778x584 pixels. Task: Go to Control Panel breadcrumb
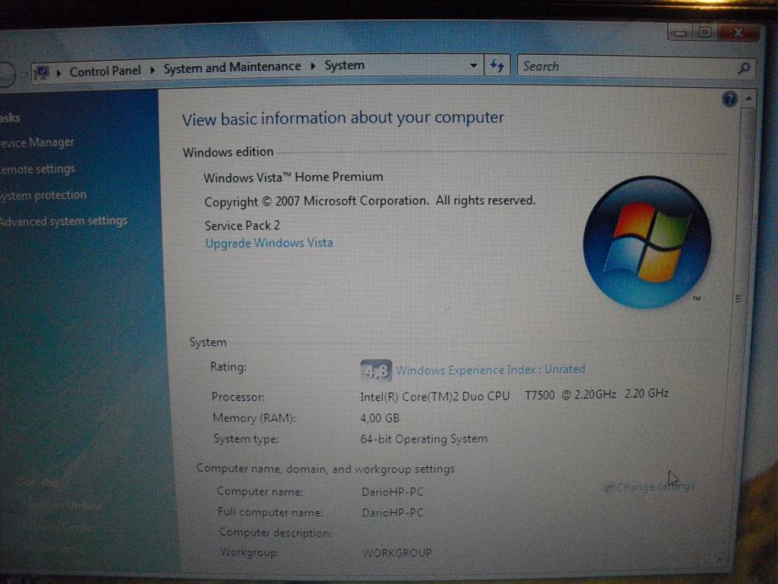[105, 71]
